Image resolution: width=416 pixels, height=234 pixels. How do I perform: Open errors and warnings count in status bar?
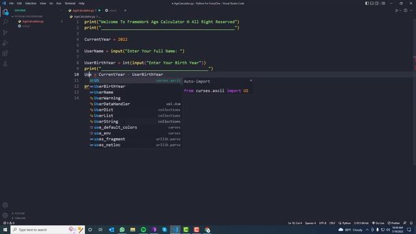[x=8, y=223]
